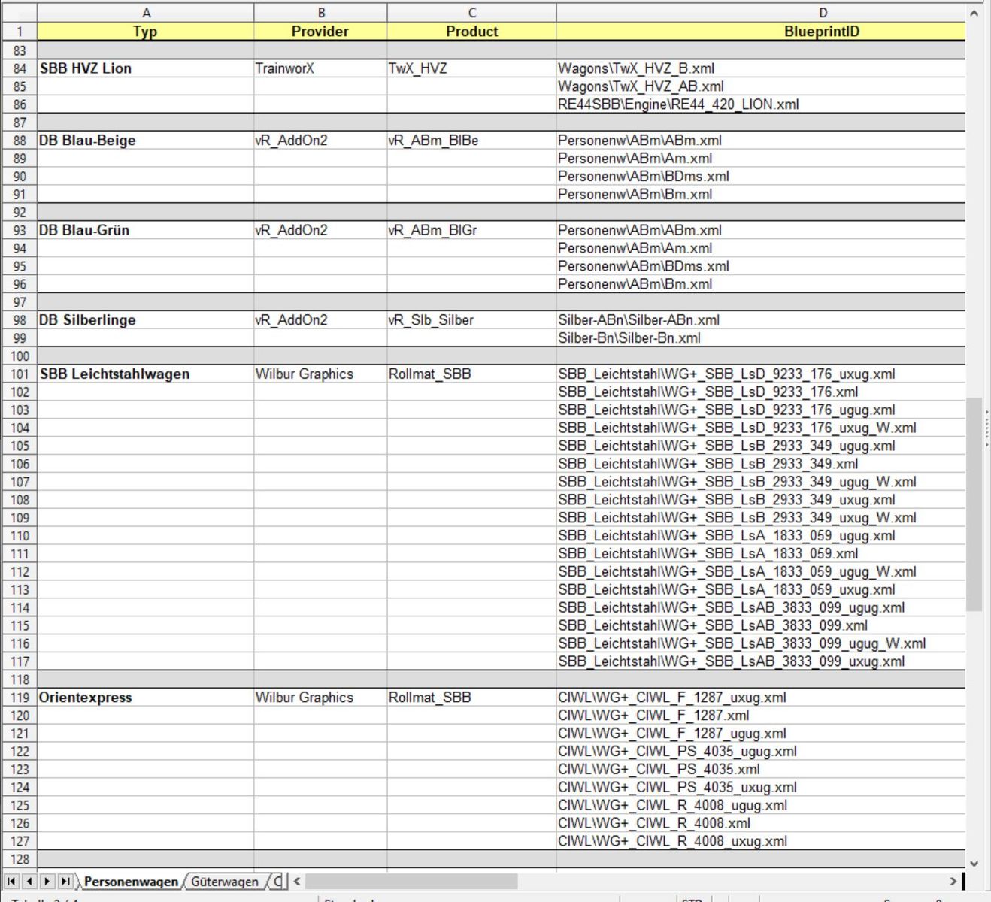Select the Provider header cell
The width and height of the screenshot is (991, 902).
point(321,32)
